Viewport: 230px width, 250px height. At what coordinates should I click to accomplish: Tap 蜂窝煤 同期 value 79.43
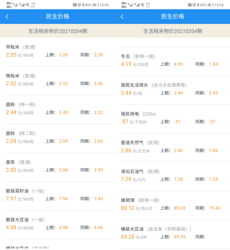[214, 208]
